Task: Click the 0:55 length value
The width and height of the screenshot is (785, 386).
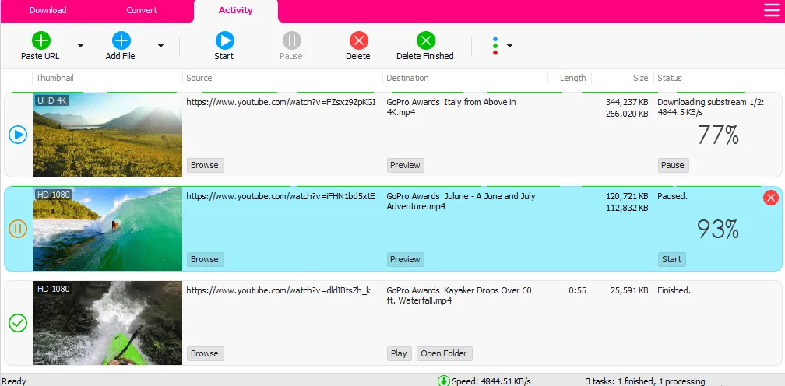Action: [577, 290]
